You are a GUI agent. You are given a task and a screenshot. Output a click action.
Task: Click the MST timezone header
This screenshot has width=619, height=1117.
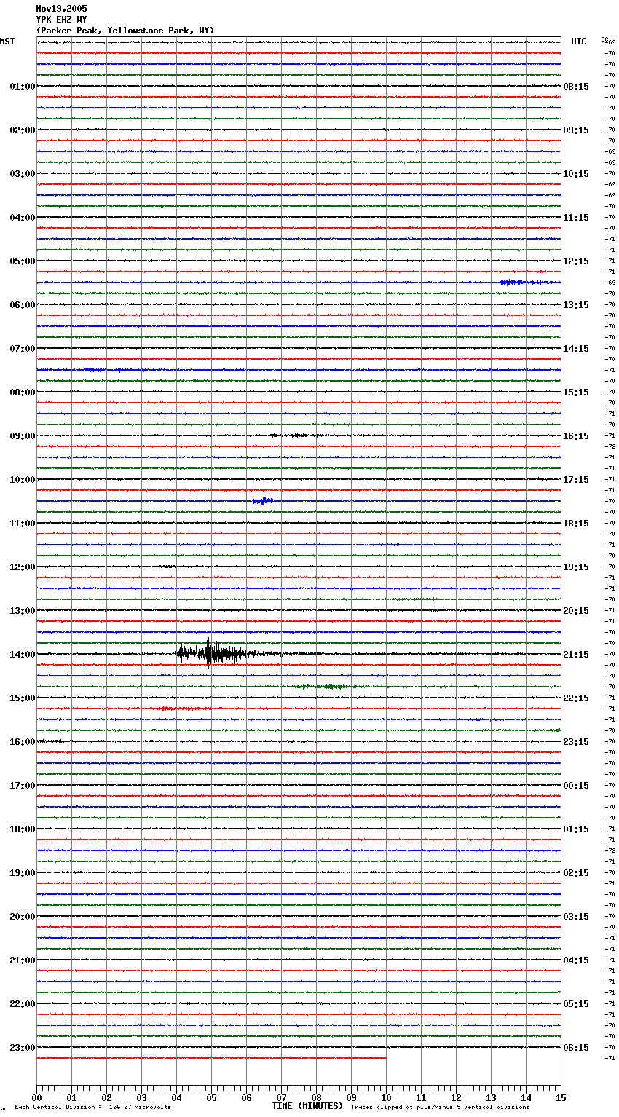(7, 42)
